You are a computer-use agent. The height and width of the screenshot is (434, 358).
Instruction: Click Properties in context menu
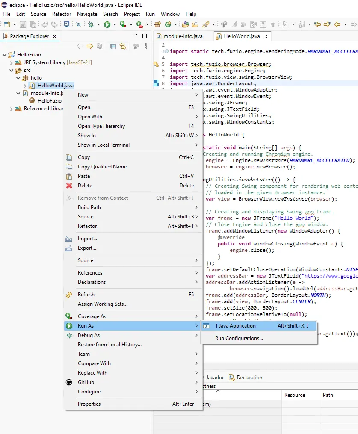[133, 404]
